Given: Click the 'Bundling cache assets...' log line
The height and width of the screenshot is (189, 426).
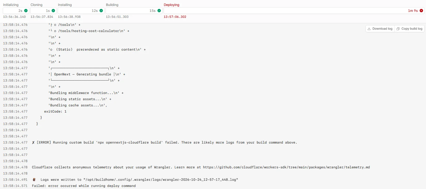Looking at the screenshot, I should pos(78,105).
